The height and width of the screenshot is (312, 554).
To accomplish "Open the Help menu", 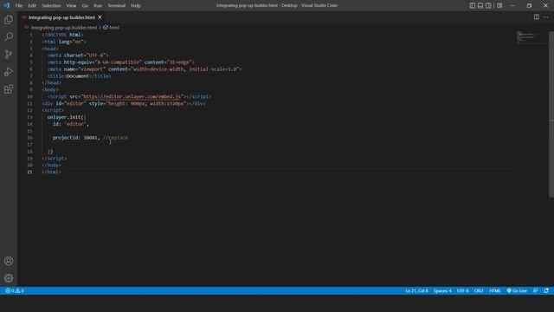I will click(x=136, y=6).
